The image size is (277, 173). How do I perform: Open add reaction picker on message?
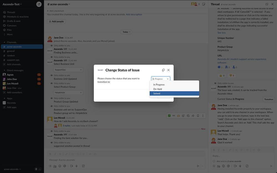click(x=183, y=116)
